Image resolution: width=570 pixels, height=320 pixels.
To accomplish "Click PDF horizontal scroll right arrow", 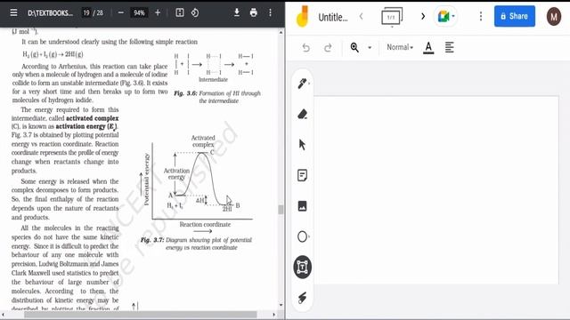I will click(273, 315).
